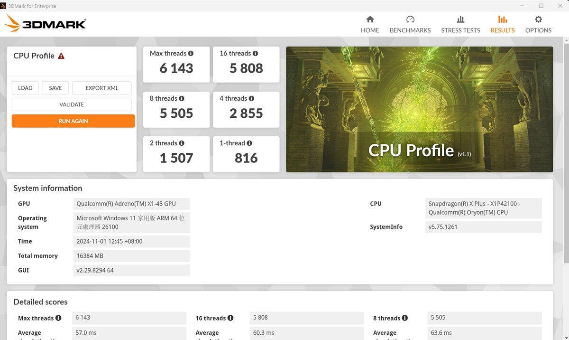Click info icon next to Max threads tile

(x=191, y=54)
